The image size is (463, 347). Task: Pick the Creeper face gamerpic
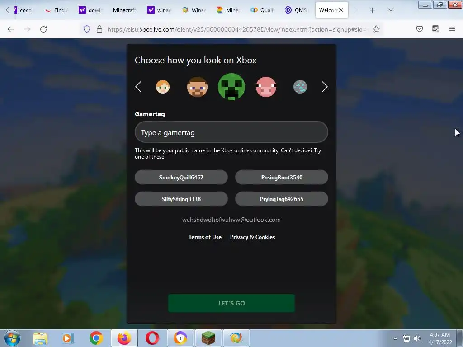tap(231, 87)
